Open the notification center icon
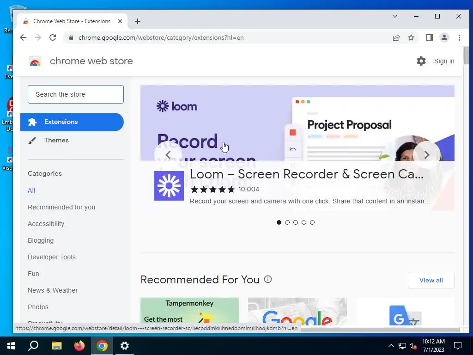This screenshot has width=473, height=355. (458, 346)
